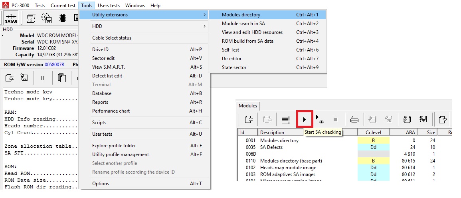The width and height of the screenshot is (461, 198).
Task: Select Cable Select status
Action: 144,38
